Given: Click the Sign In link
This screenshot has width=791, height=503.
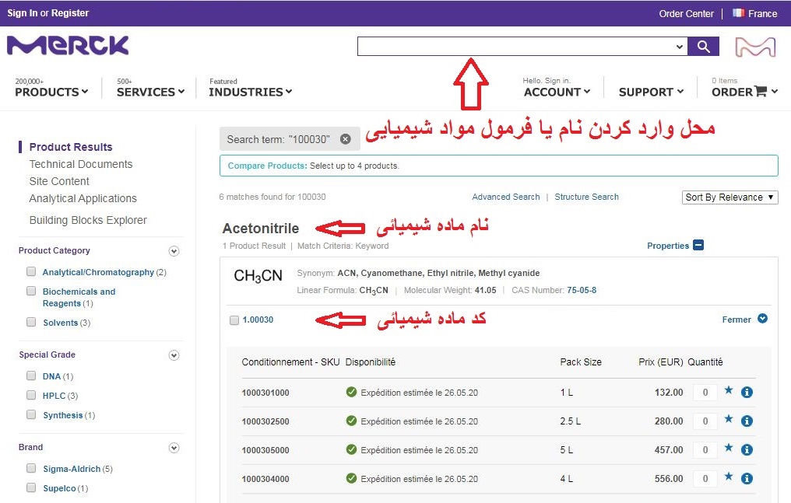Looking at the screenshot, I should [x=23, y=13].
